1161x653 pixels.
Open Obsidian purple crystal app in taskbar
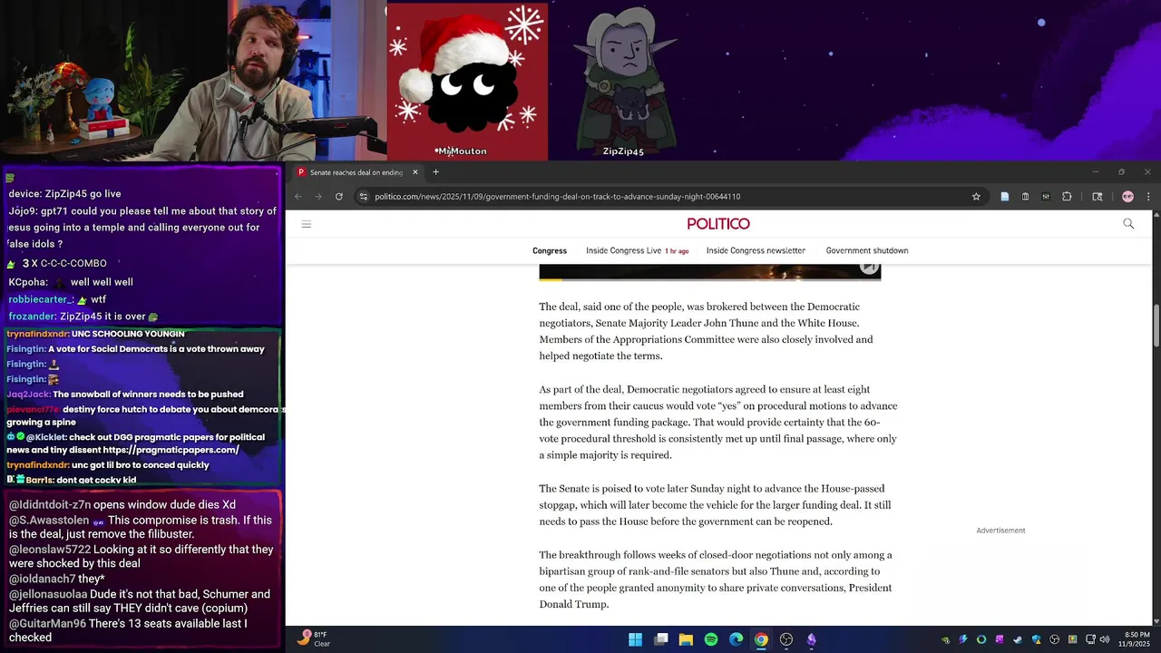(x=811, y=639)
